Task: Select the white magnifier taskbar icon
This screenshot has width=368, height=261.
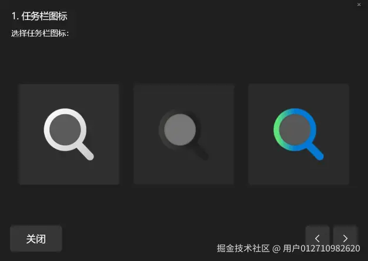Action: 69,134
